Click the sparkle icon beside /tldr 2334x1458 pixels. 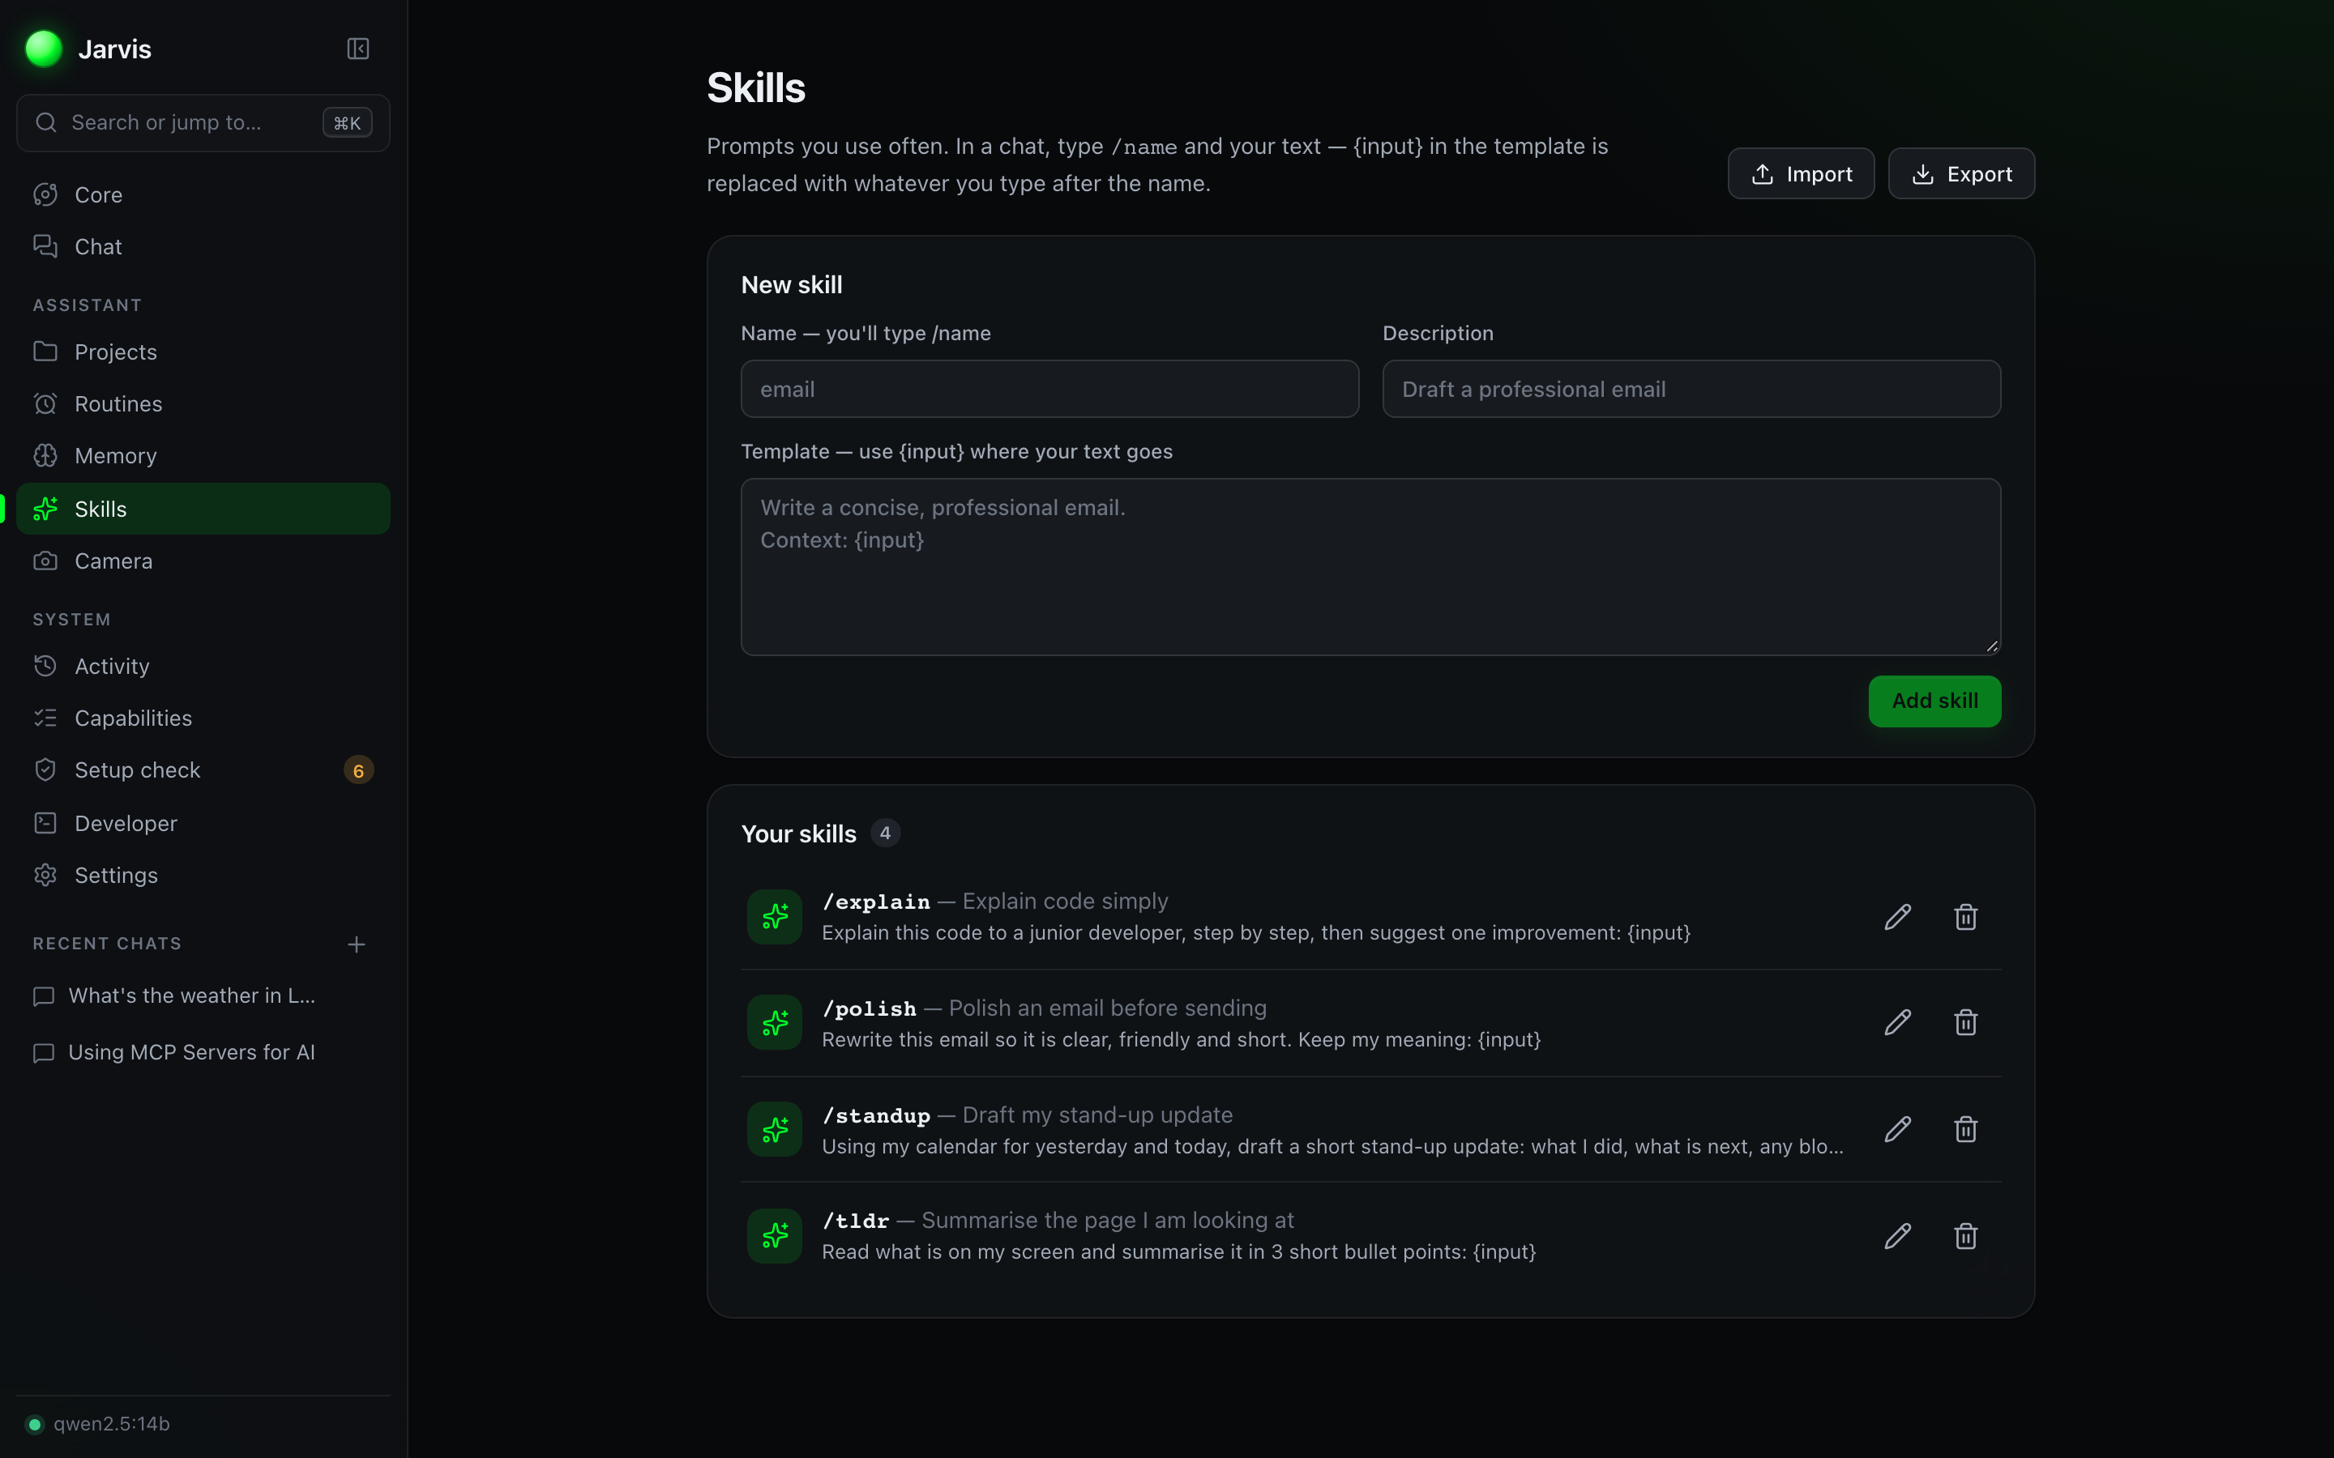pos(775,1235)
